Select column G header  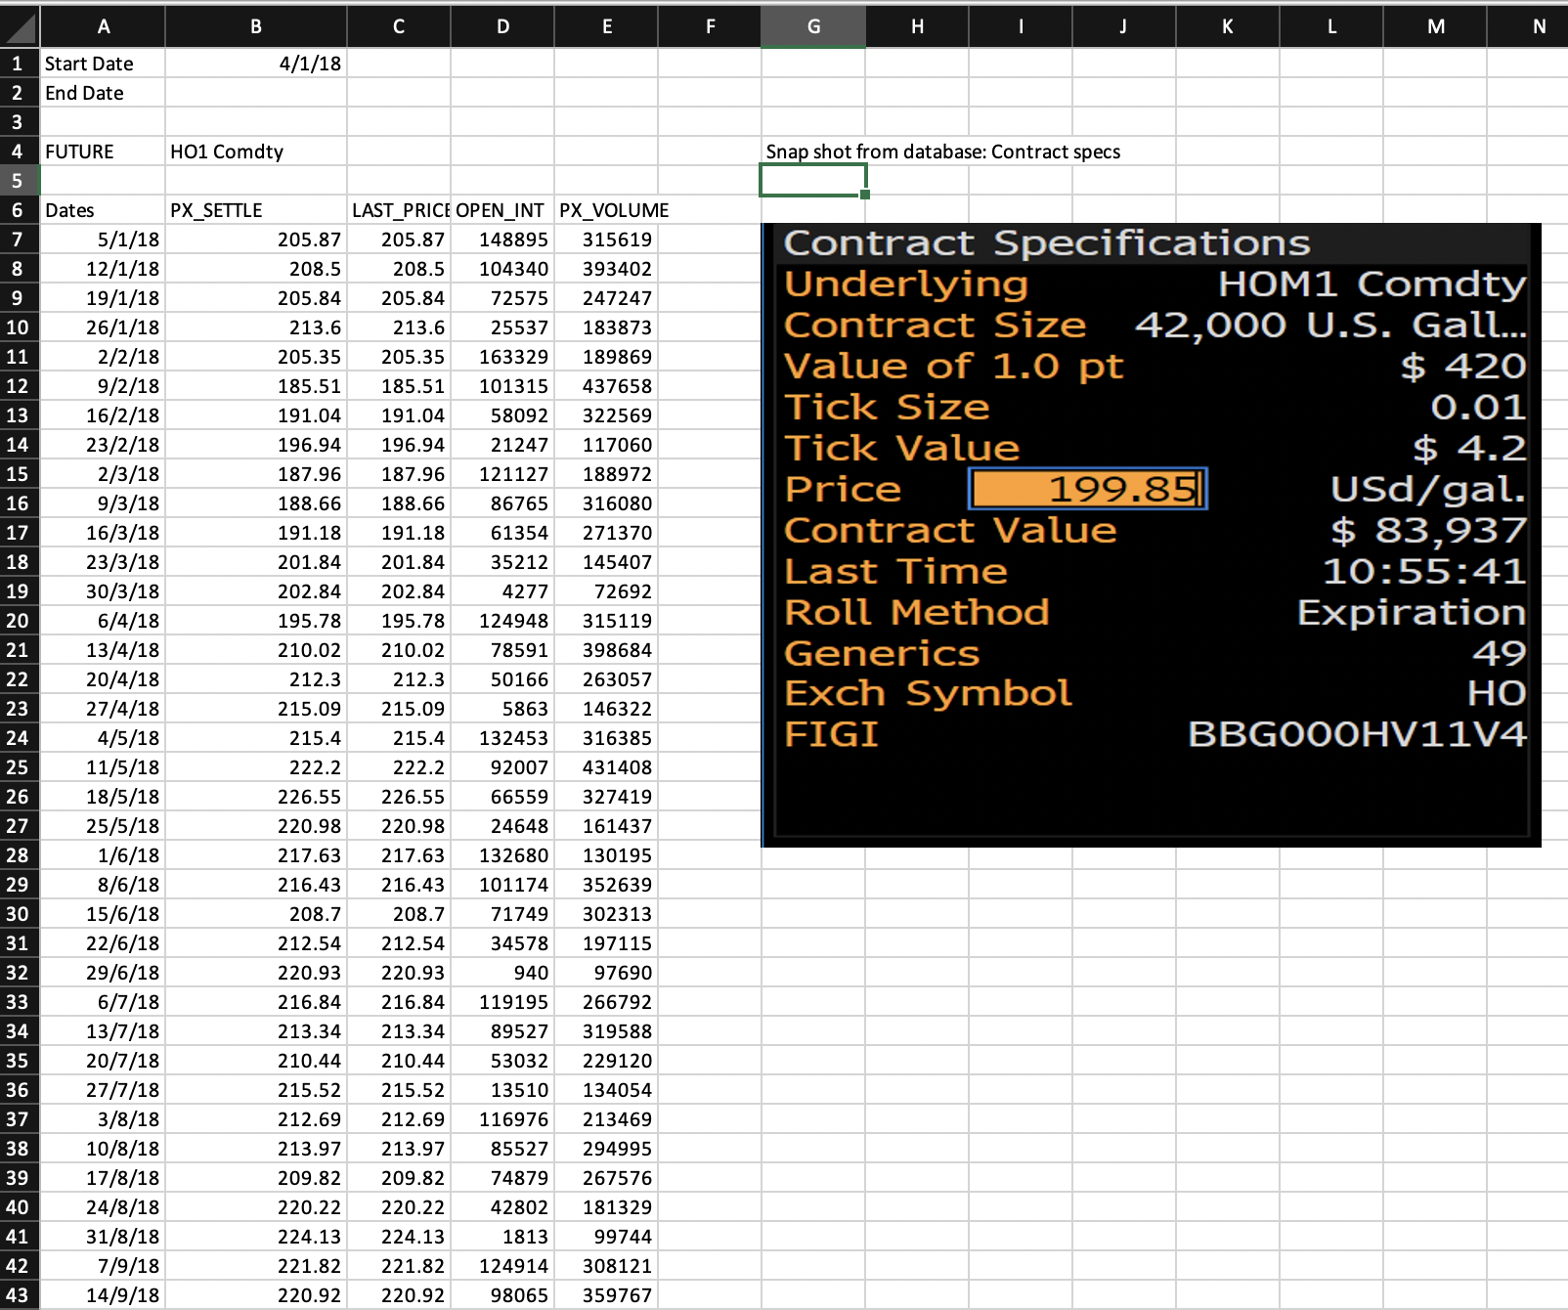(x=812, y=27)
